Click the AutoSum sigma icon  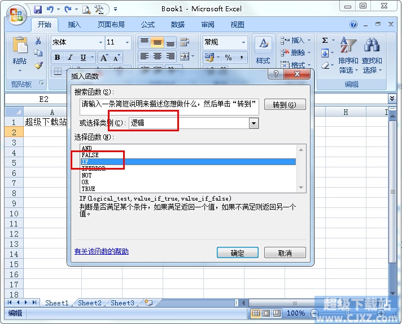325,40
